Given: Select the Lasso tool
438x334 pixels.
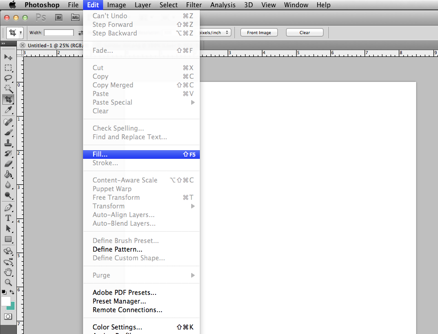Looking at the screenshot, I should [x=8, y=78].
